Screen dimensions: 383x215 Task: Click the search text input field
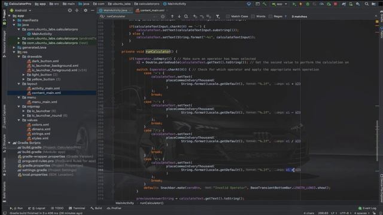(132, 16)
